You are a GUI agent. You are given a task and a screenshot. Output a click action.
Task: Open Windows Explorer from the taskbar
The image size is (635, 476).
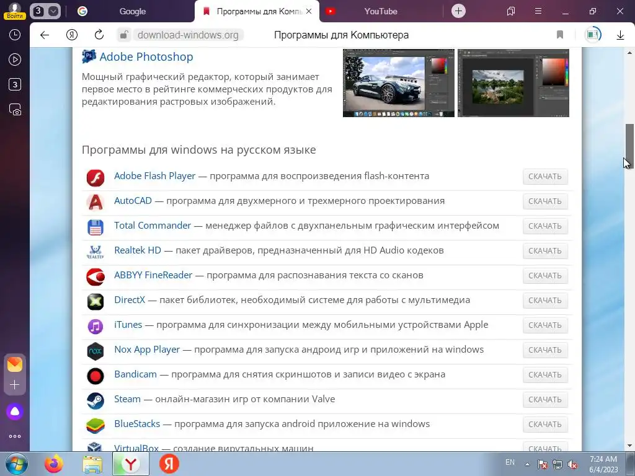(x=92, y=464)
